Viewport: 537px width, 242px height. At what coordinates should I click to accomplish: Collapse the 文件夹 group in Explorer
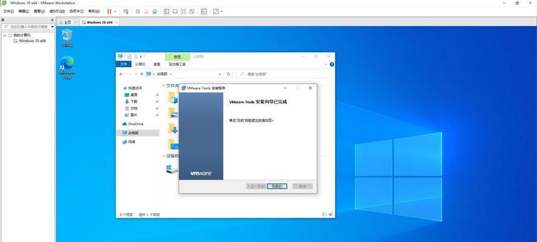[x=164, y=85]
